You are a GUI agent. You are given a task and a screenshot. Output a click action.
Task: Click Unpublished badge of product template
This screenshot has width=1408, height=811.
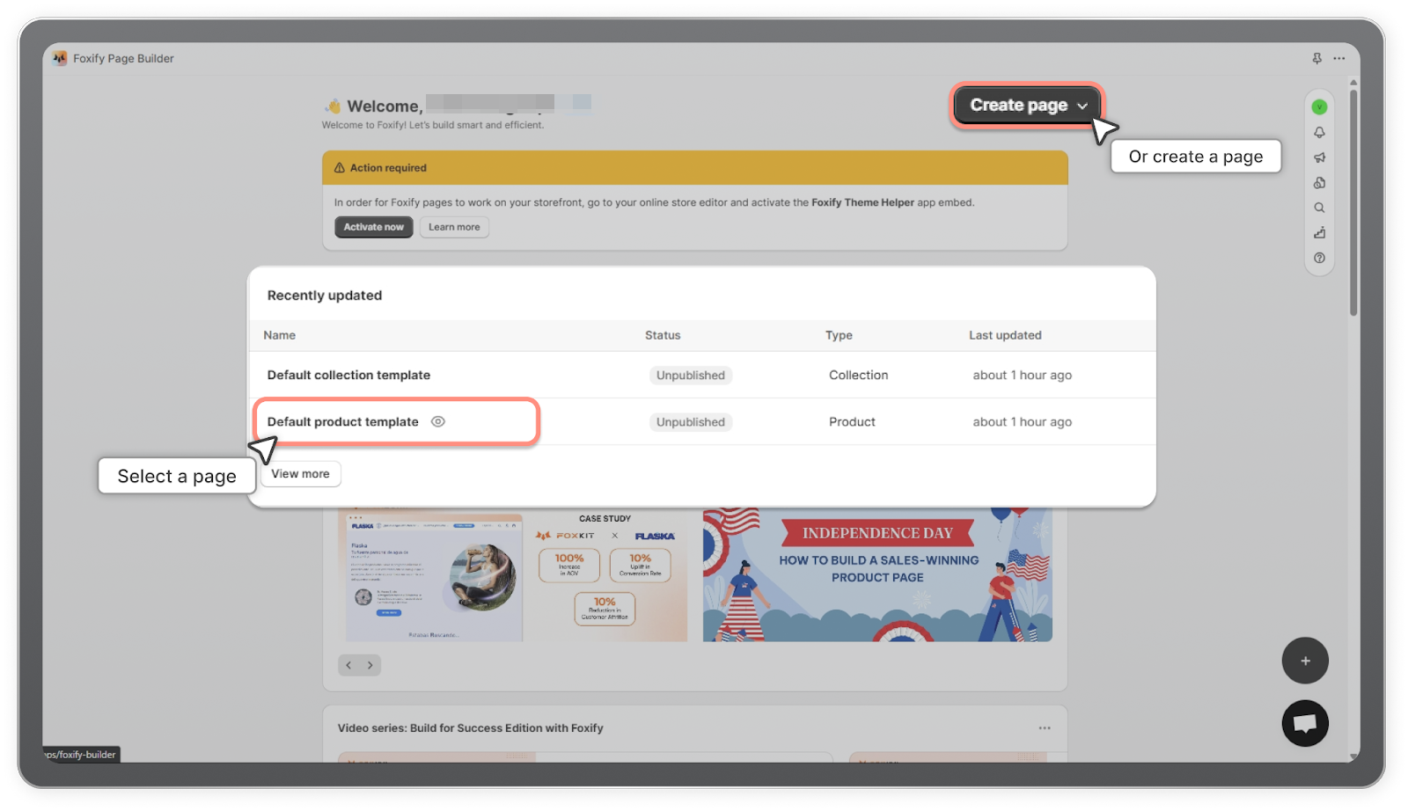pyautogui.click(x=691, y=422)
